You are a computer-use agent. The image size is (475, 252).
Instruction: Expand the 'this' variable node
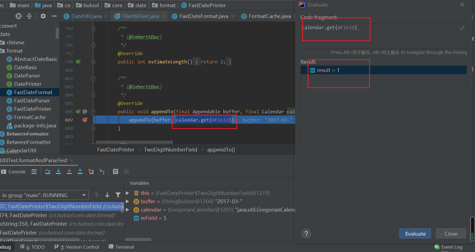click(x=127, y=193)
